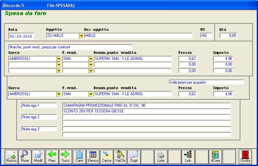Open the second-row empty Marca dropdown arrow

point(59,65)
